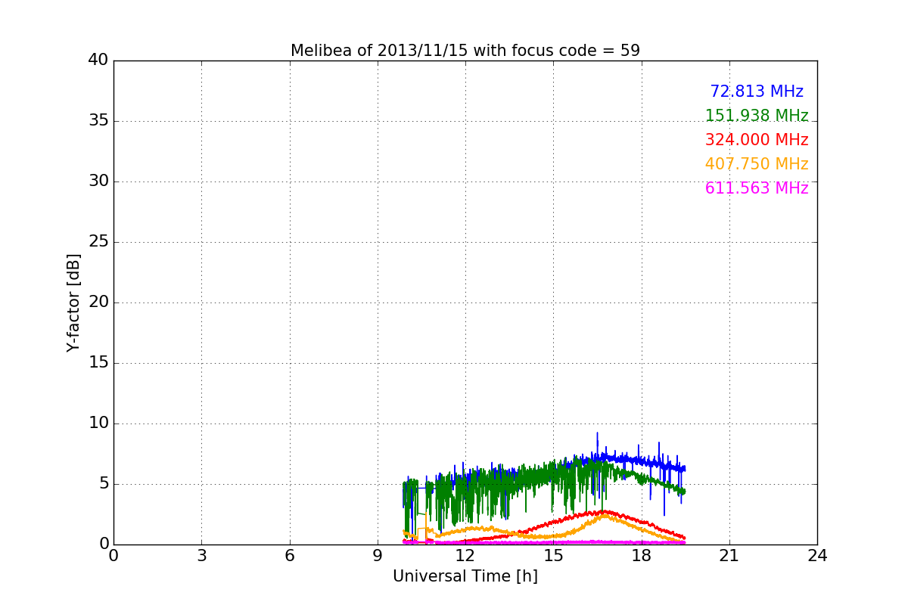Click the plot title mentioning Melibea
The height and width of the screenshot is (605, 908).
465,51
